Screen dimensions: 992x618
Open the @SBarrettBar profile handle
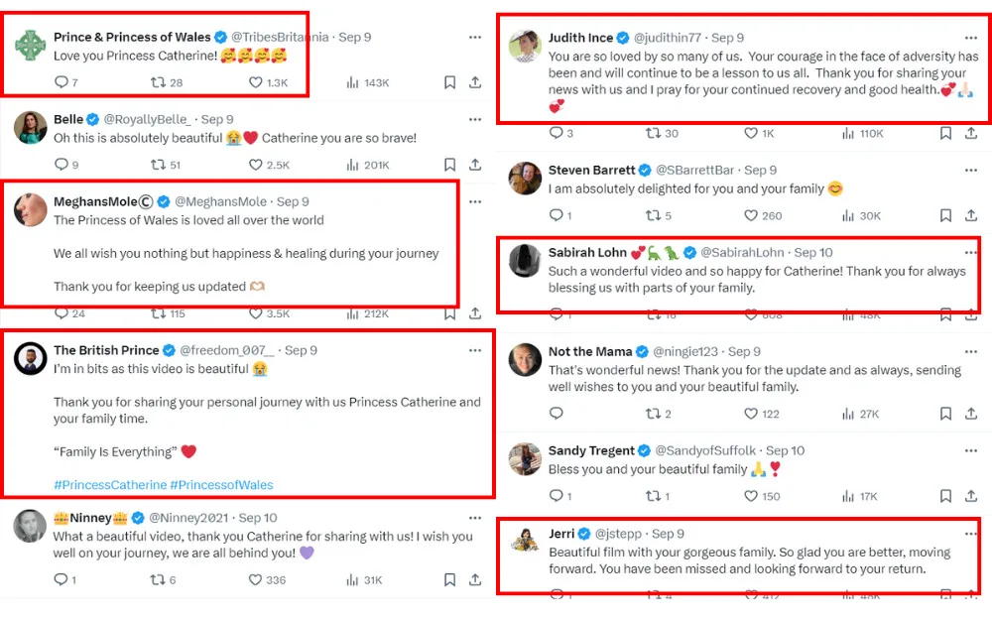coord(696,170)
